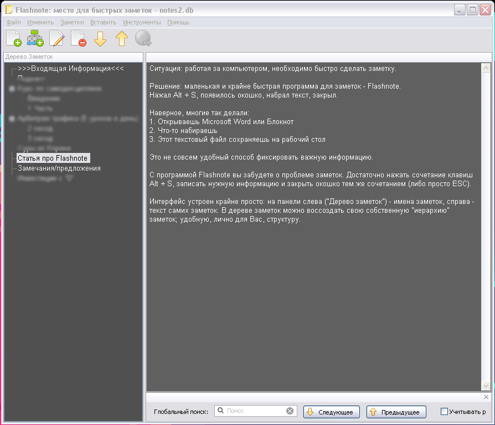Open the Вставить menu
The width and height of the screenshot is (495, 425).
point(103,22)
